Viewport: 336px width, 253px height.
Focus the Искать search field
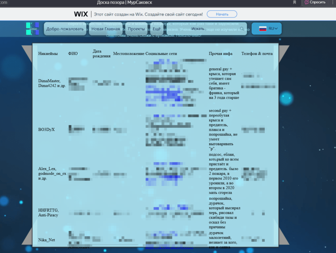(x=210, y=29)
